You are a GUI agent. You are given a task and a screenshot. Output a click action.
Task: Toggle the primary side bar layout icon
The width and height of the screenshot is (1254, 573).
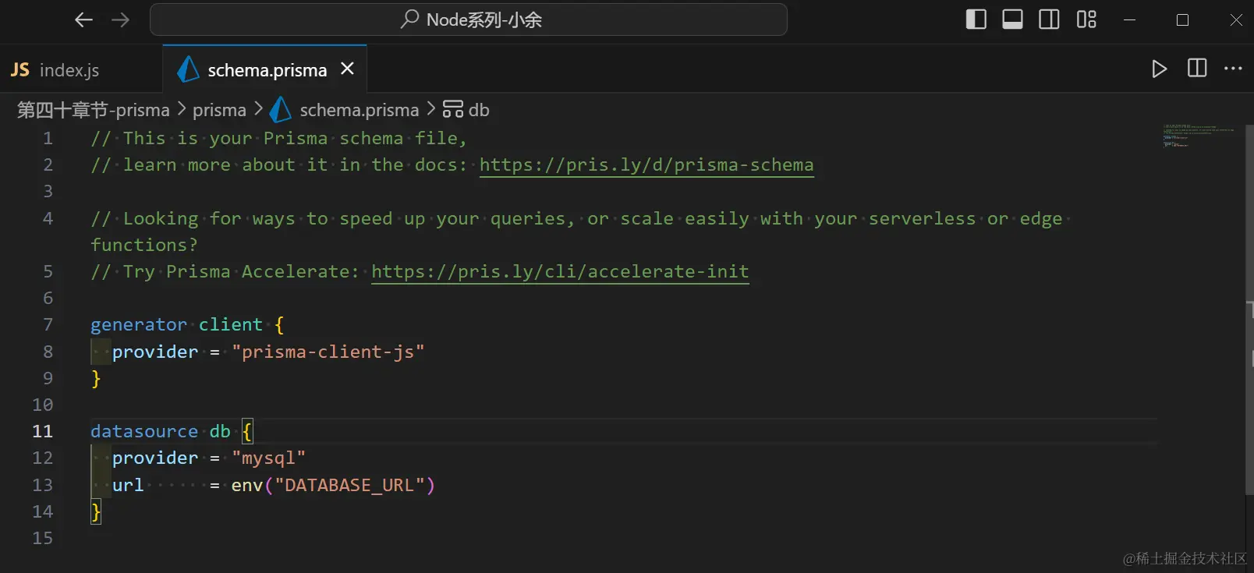[x=976, y=19]
